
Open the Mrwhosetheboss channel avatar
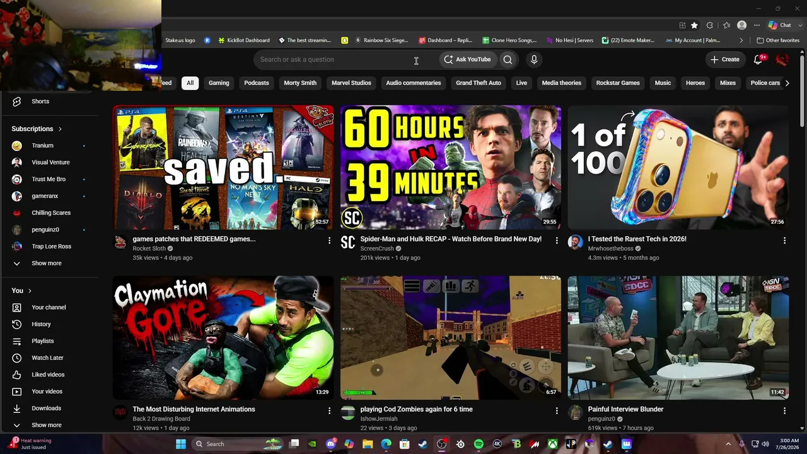pyautogui.click(x=575, y=243)
